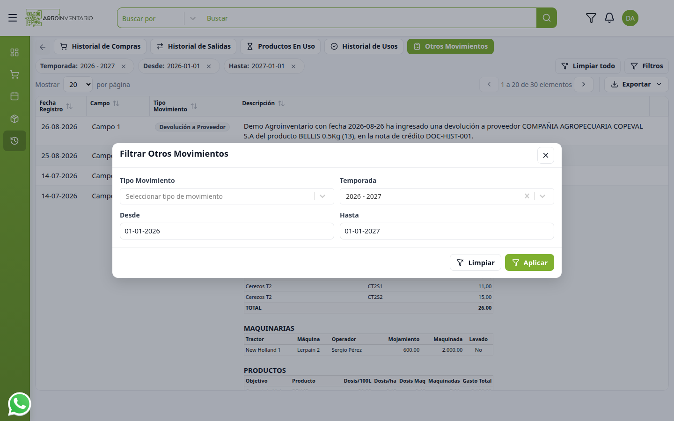
Task: Expand the Temporada dropdown chevron
Action: coord(542,196)
